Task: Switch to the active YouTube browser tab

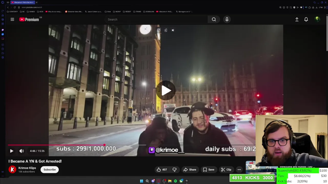Action: [23, 2]
